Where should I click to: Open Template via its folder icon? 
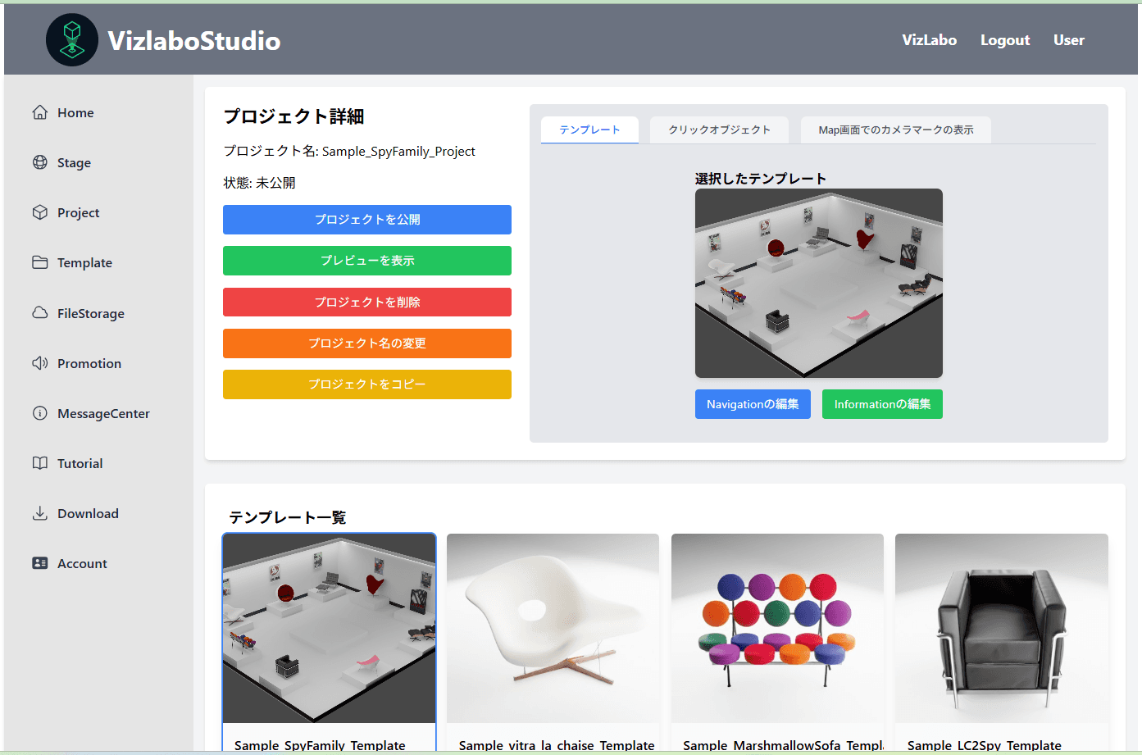coord(39,262)
